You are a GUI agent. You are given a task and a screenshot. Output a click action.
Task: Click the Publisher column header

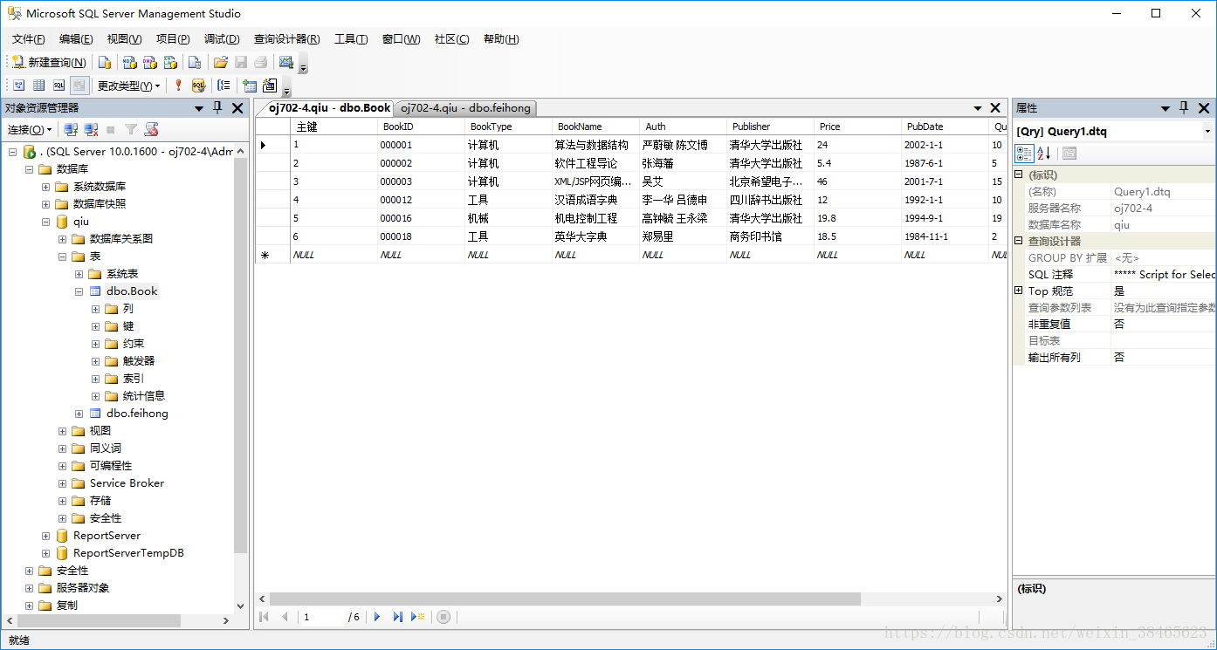(770, 127)
